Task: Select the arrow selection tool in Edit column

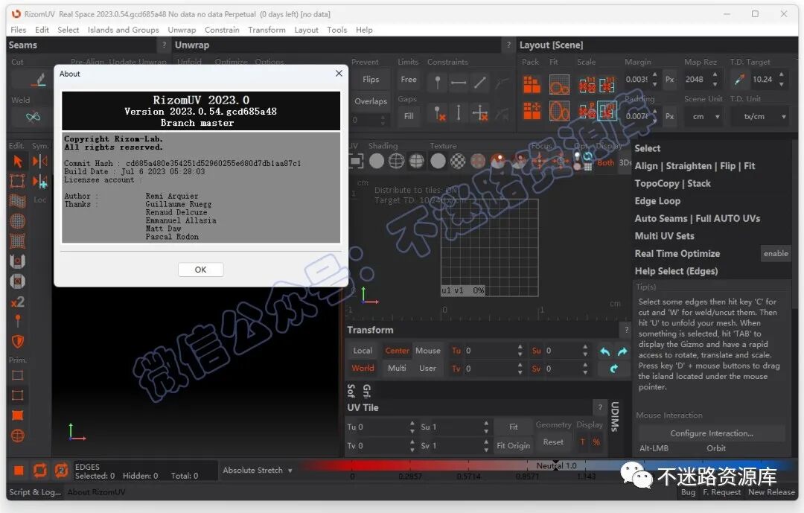Action: [17, 162]
